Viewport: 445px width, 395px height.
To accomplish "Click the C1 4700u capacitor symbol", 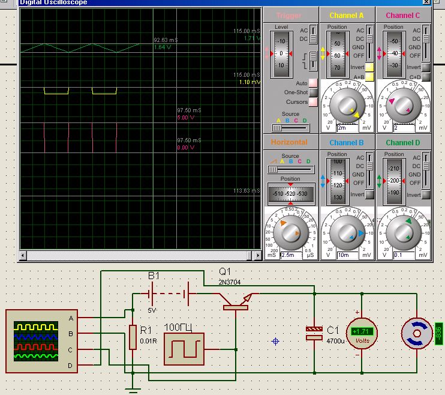I will coord(314,333).
